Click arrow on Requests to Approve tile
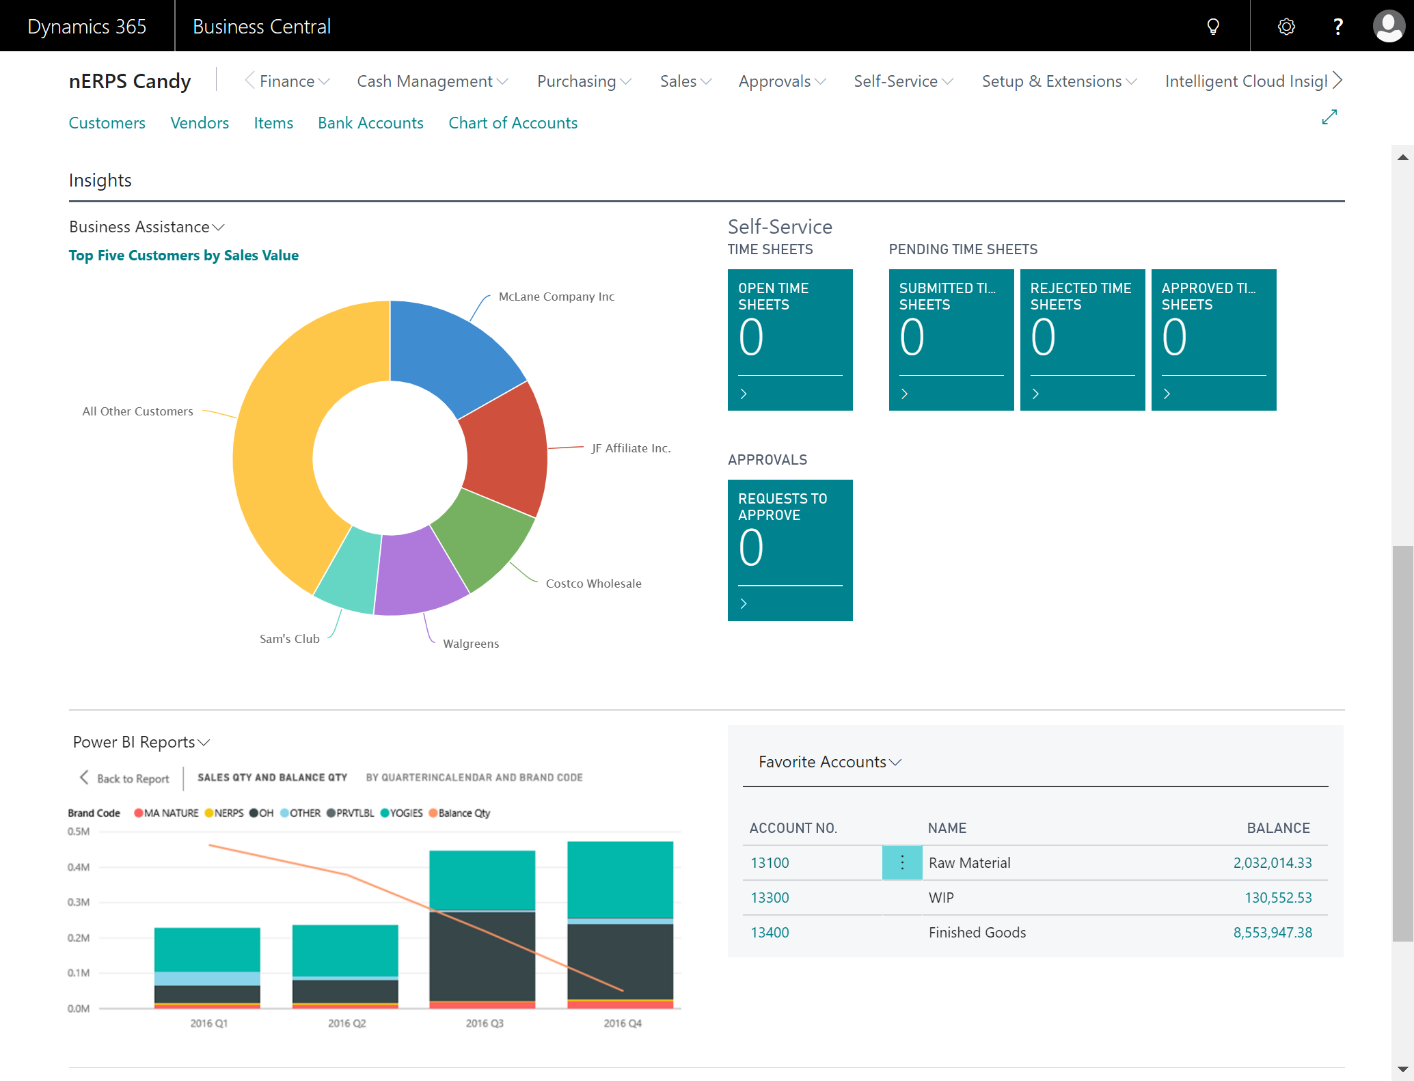 point(744,603)
